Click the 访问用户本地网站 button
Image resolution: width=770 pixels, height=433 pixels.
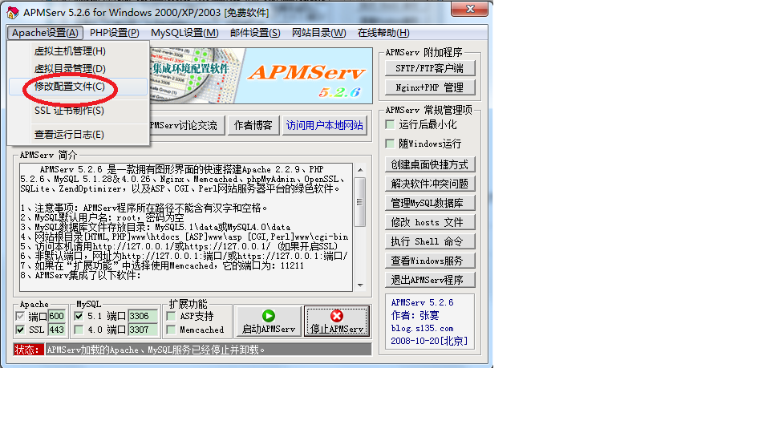point(325,126)
